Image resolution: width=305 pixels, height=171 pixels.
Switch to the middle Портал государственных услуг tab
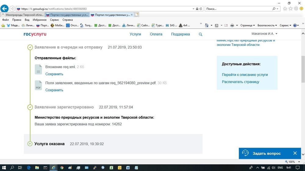tap(67, 15)
